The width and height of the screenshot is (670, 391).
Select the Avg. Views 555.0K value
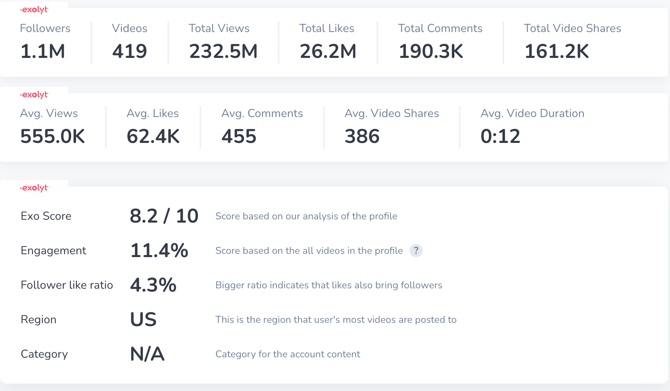point(53,136)
